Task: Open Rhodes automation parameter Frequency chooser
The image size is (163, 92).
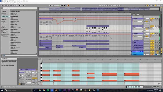Action: point(138,36)
